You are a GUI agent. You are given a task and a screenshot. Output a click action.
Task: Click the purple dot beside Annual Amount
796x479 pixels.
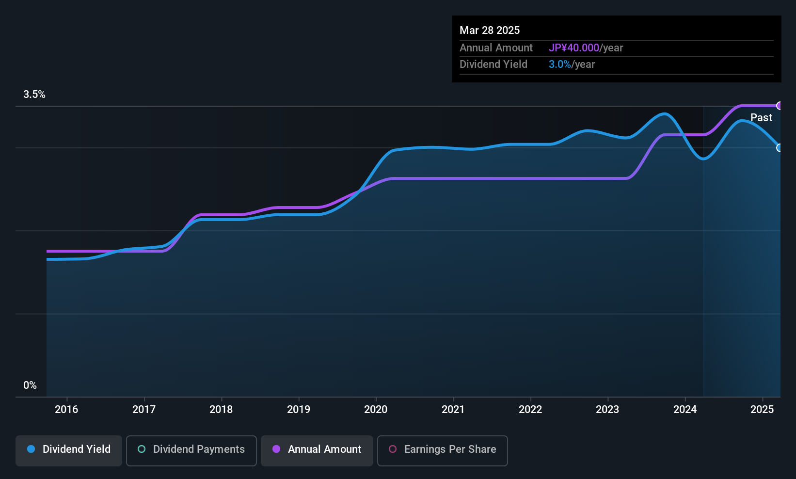[276, 449]
